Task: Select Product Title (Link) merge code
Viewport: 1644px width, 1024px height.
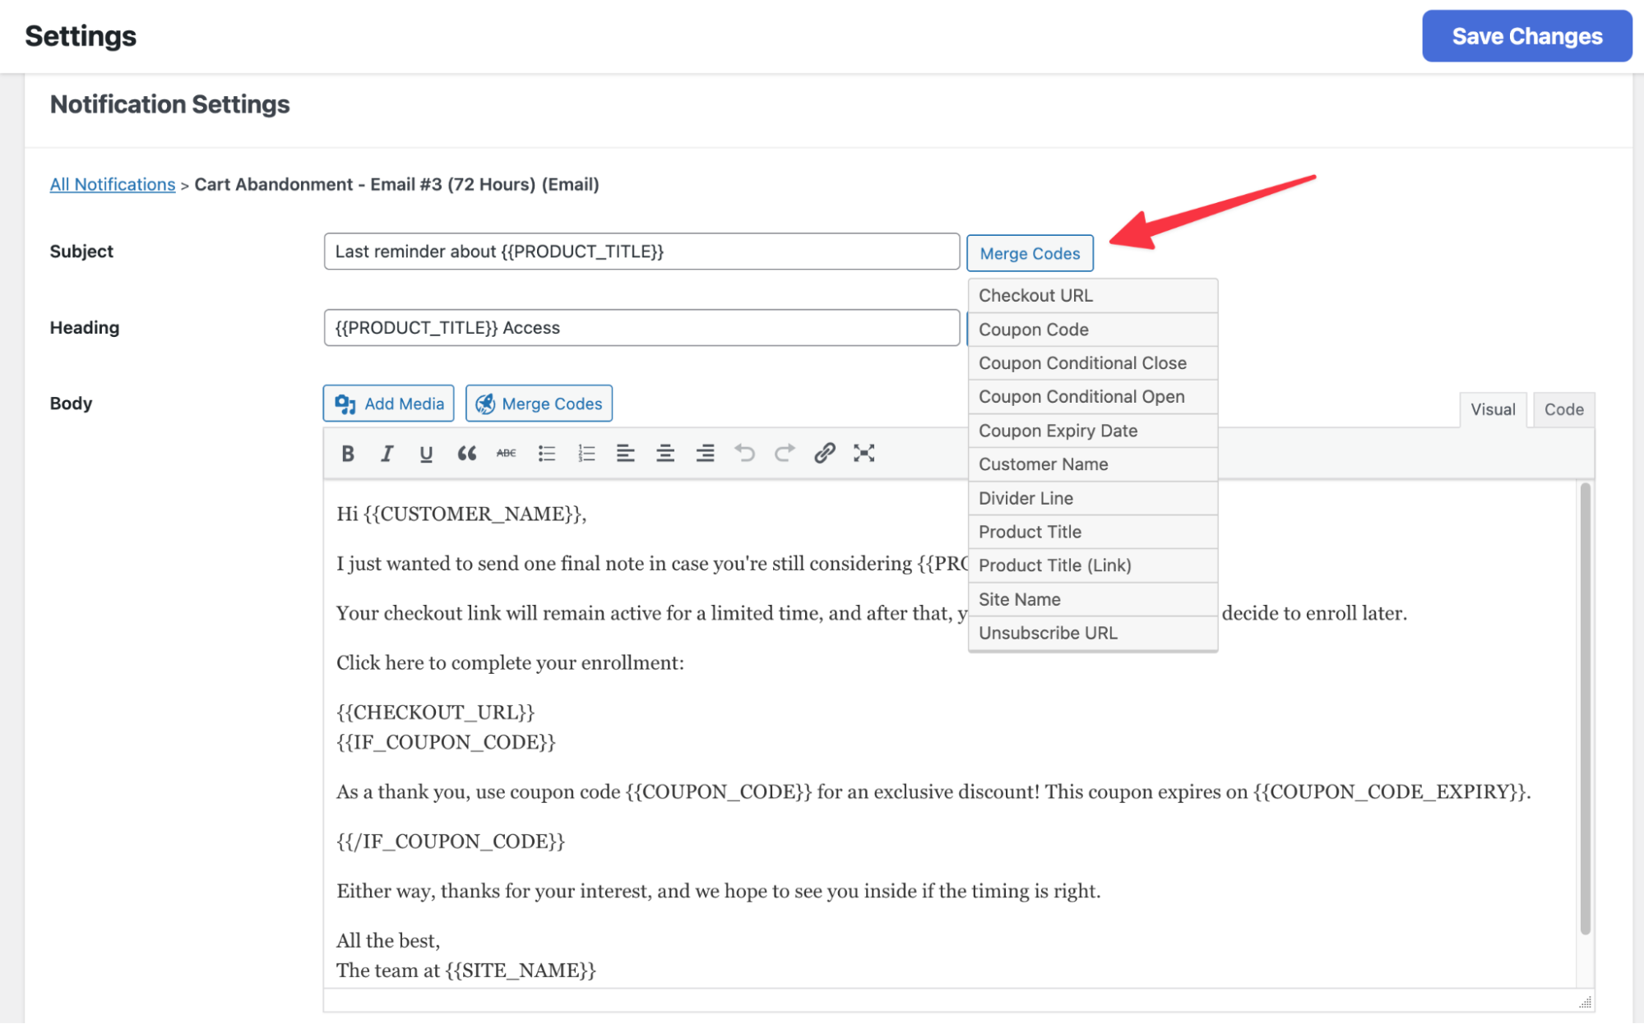Action: [1092, 565]
